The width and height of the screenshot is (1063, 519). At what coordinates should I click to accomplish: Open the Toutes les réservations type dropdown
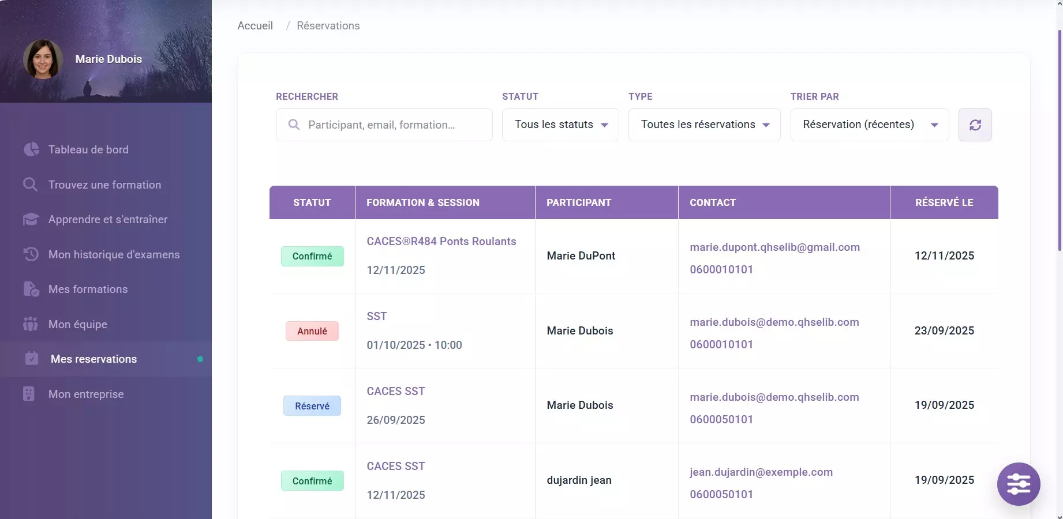(704, 125)
